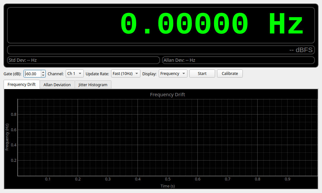Run the Calibrate function

230,73
